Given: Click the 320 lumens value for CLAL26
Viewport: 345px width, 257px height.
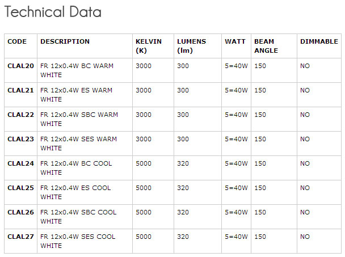Looking at the screenshot, I should (x=183, y=212).
